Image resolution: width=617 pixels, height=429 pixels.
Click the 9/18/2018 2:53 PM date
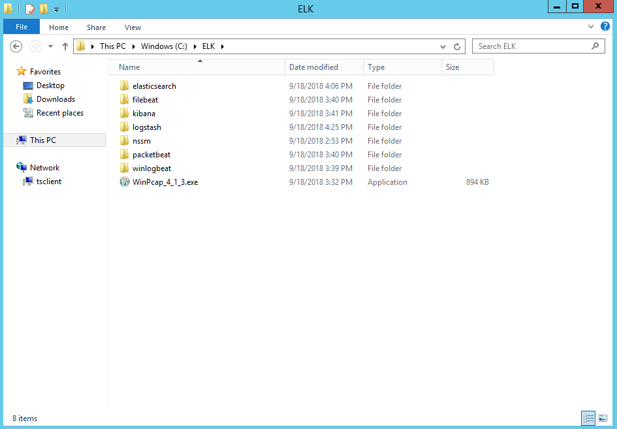[x=321, y=141]
